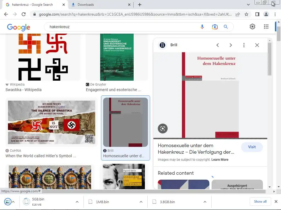Open Engagement und esoterische result title
281x210 pixels.
113,90
